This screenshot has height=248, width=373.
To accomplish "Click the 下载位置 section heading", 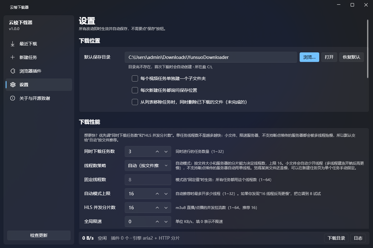I will click(x=90, y=41).
